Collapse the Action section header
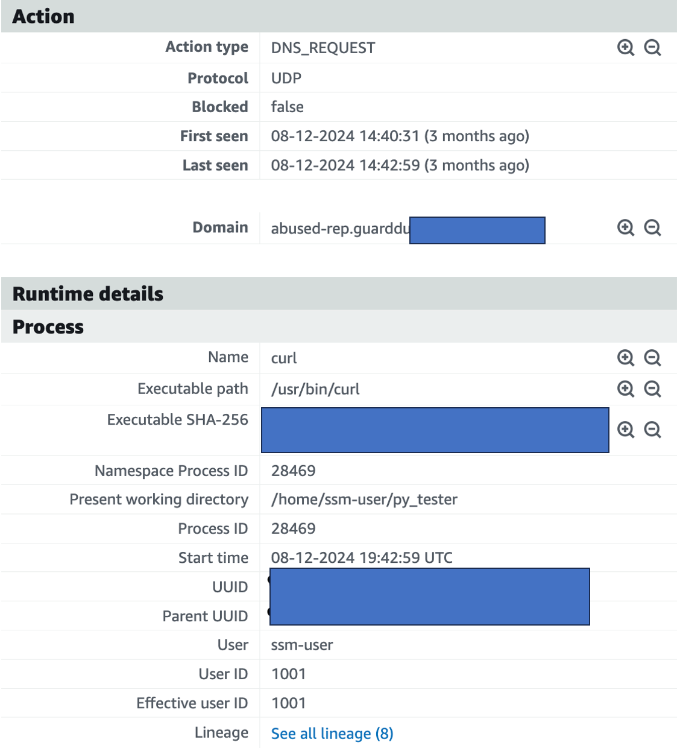680x748 pixels. [x=43, y=16]
